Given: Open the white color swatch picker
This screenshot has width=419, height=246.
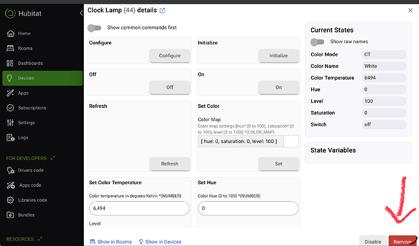Looking at the screenshot, I should click(291, 141).
